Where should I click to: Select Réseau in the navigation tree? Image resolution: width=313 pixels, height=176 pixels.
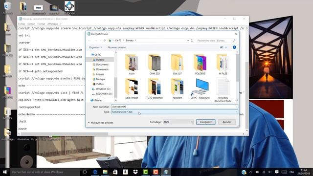click(x=98, y=100)
